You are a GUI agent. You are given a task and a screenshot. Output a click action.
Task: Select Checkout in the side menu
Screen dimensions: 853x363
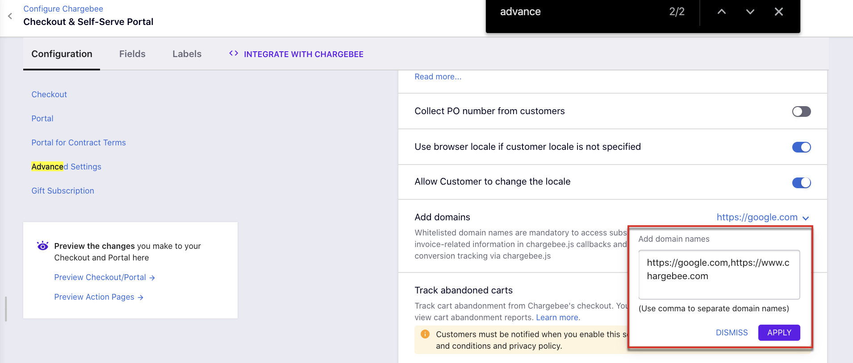(x=49, y=95)
